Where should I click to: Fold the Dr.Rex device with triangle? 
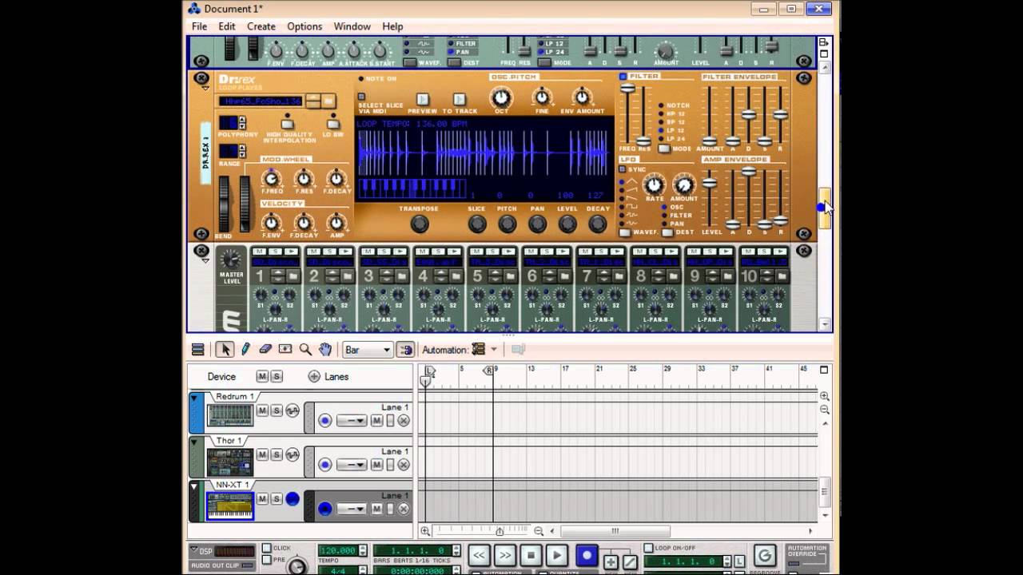pos(205,89)
